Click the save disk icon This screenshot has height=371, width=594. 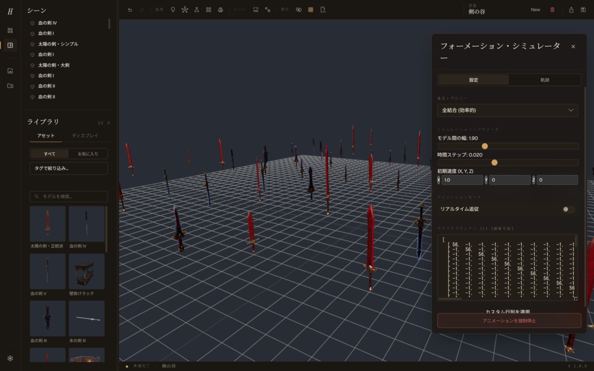coord(583,10)
